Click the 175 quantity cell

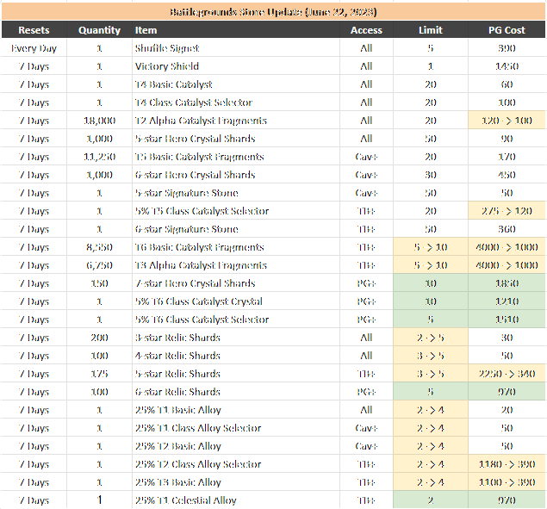click(99, 374)
